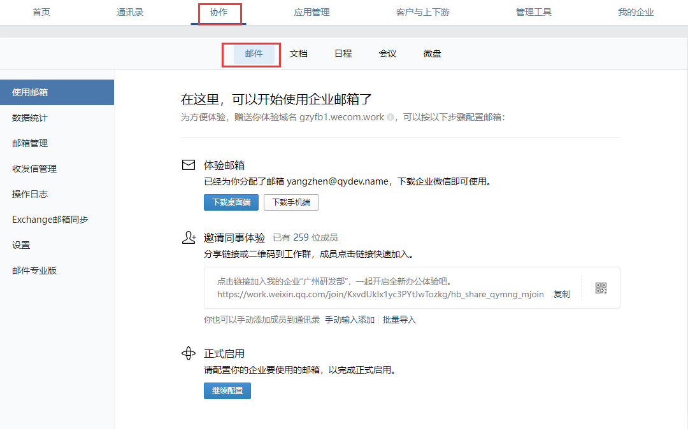Open the 微盘 sub-tab
This screenshot has width=688, height=429.
click(432, 53)
